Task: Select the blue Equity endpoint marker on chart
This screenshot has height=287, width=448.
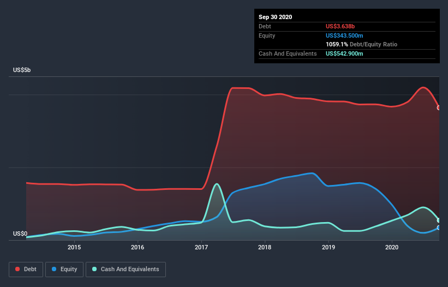Action: click(439, 228)
